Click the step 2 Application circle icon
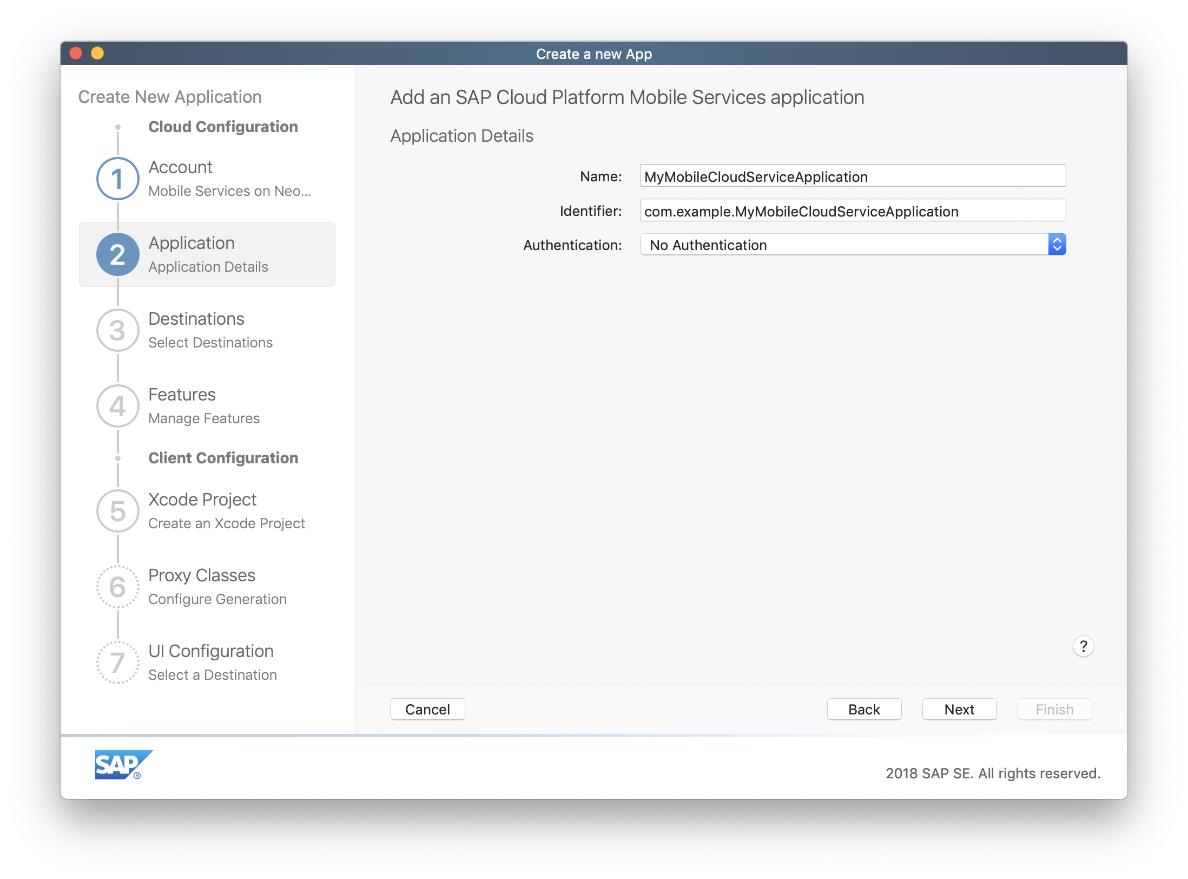The image size is (1188, 879). point(117,254)
